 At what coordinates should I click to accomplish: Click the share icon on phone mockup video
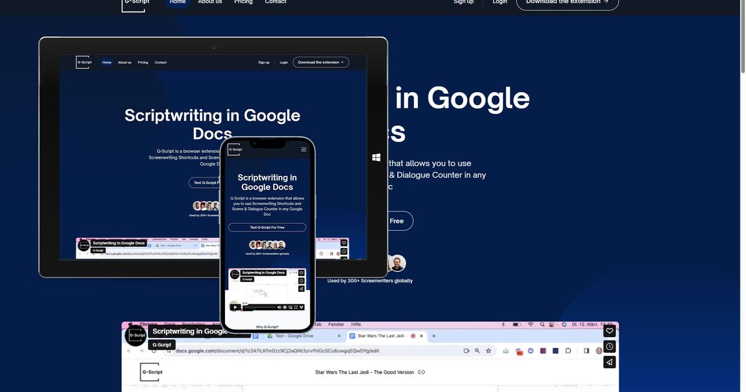point(302,289)
